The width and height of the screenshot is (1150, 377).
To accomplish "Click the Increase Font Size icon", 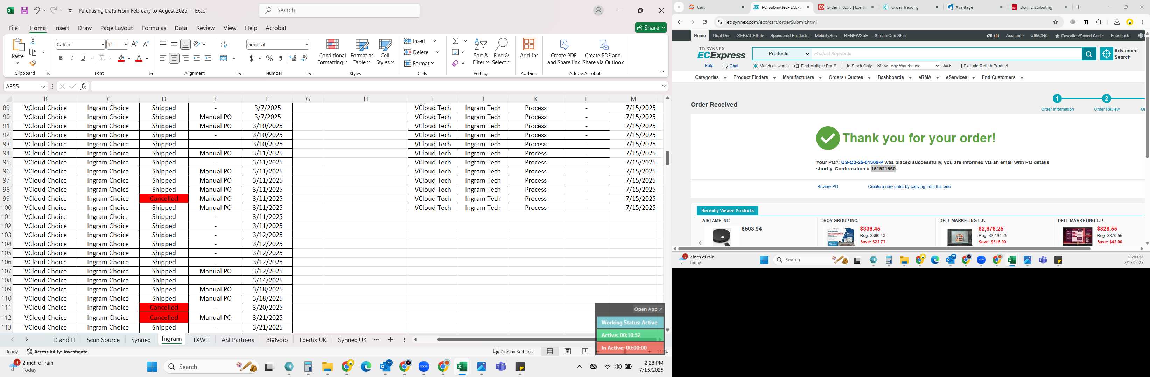I will point(134,44).
